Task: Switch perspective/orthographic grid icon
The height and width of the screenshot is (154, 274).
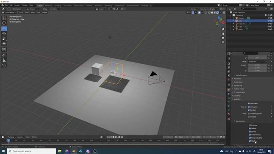Action: [x=223, y=42]
